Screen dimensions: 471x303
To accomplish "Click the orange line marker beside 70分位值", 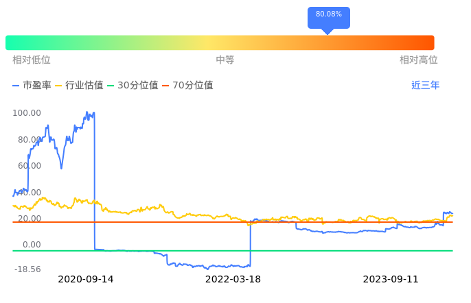I will click(165, 86).
